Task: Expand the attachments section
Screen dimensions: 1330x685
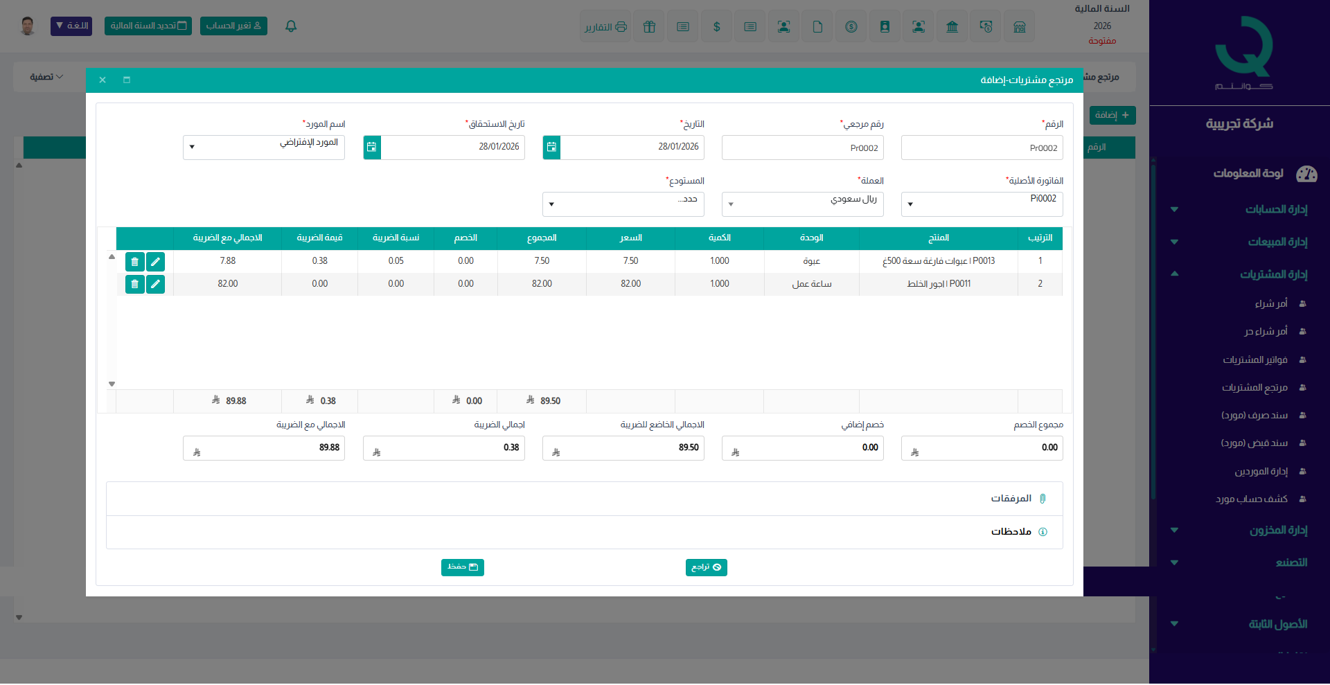Action: tap(1011, 499)
